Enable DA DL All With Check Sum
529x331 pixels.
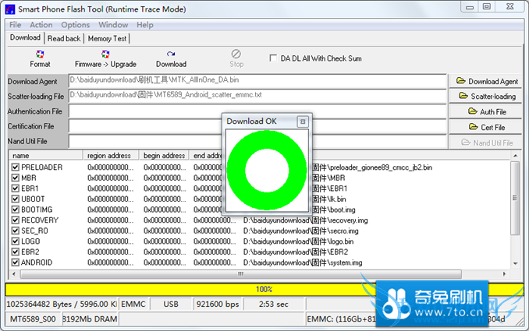click(x=273, y=58)
